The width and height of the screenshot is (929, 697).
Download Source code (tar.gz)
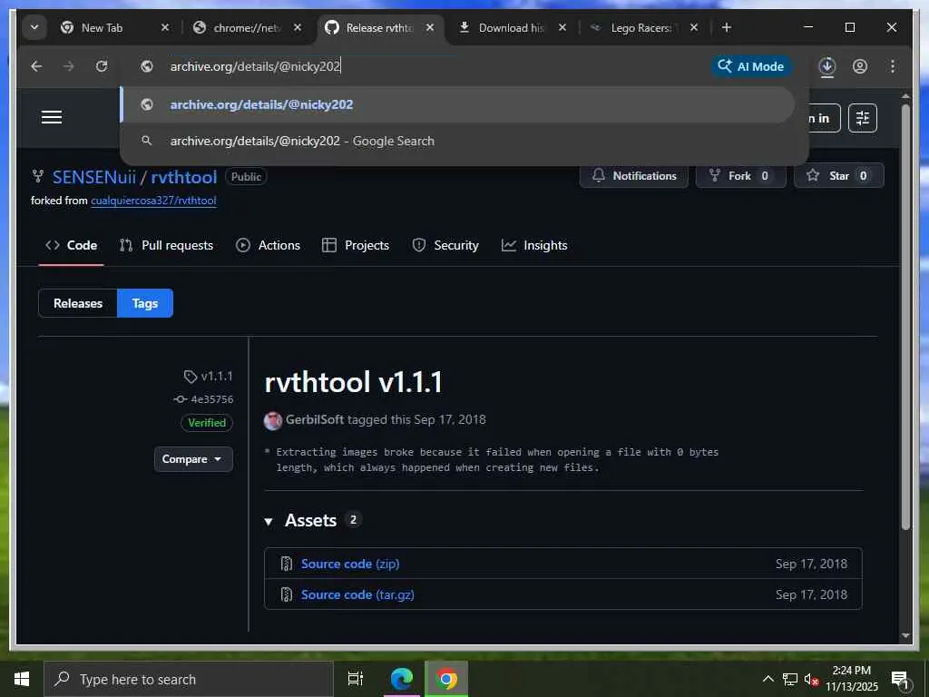[357, 594]
